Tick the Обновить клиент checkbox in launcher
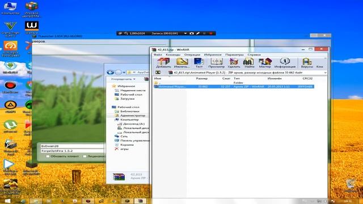 click(x=48, y=156)
